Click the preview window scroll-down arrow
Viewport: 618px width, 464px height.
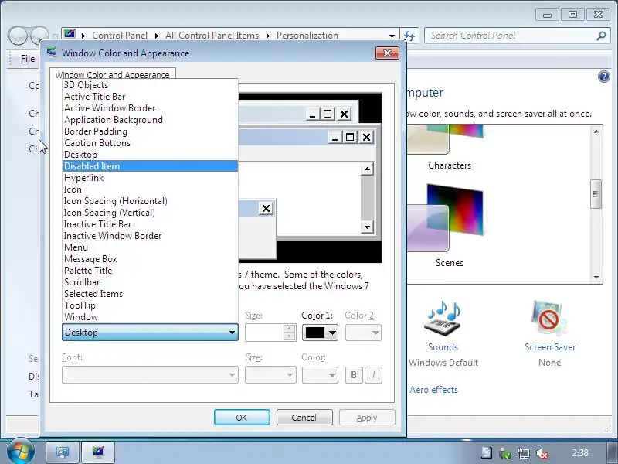(367, 227)
